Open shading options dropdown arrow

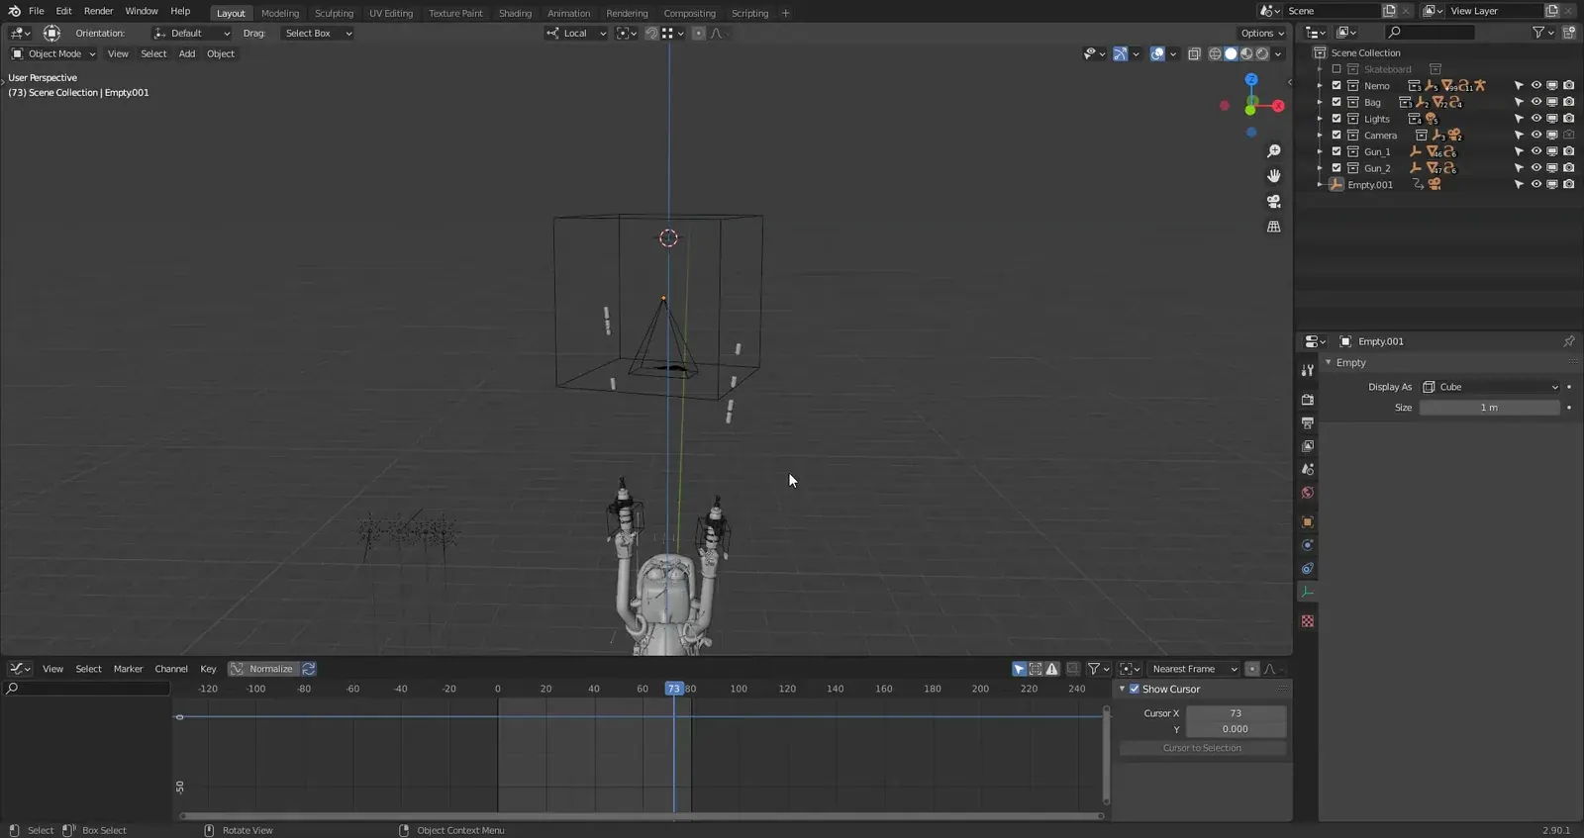1279,53
